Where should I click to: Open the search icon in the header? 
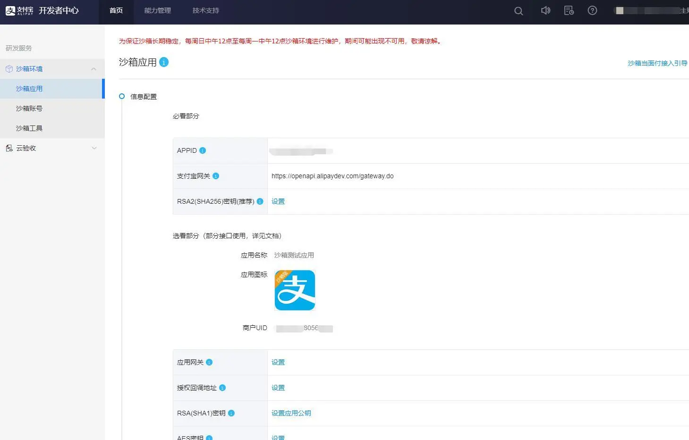(x=519, y=11)
